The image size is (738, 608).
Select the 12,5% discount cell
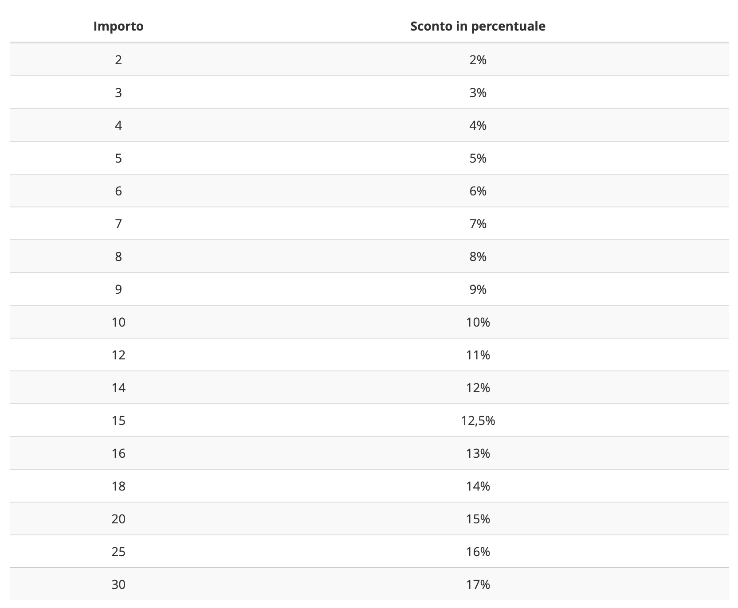(478, 421)
